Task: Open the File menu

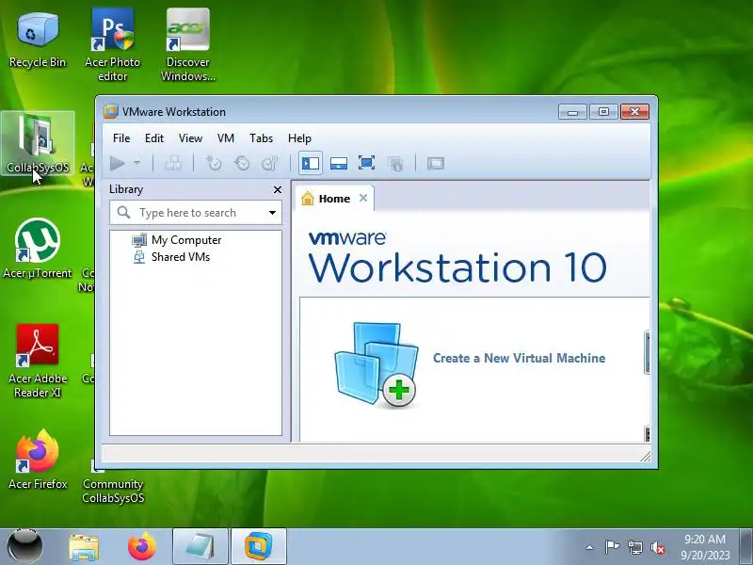Action: [121, 138]
